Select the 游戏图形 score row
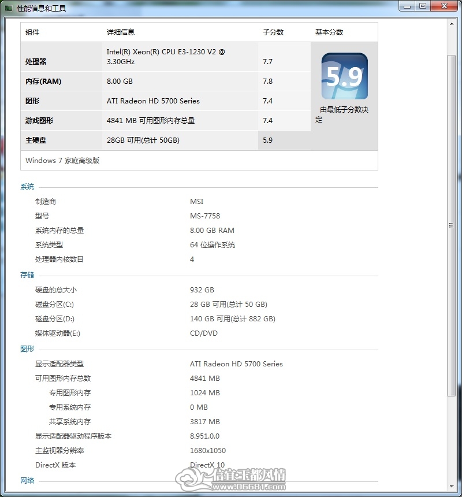462x497 pixels. (166, 121)
